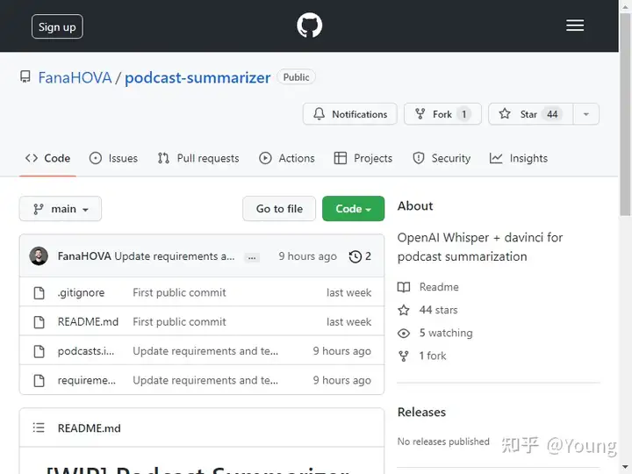Expand the commit message ellipsis
632x474 pixels.
(x=252, y=257)
